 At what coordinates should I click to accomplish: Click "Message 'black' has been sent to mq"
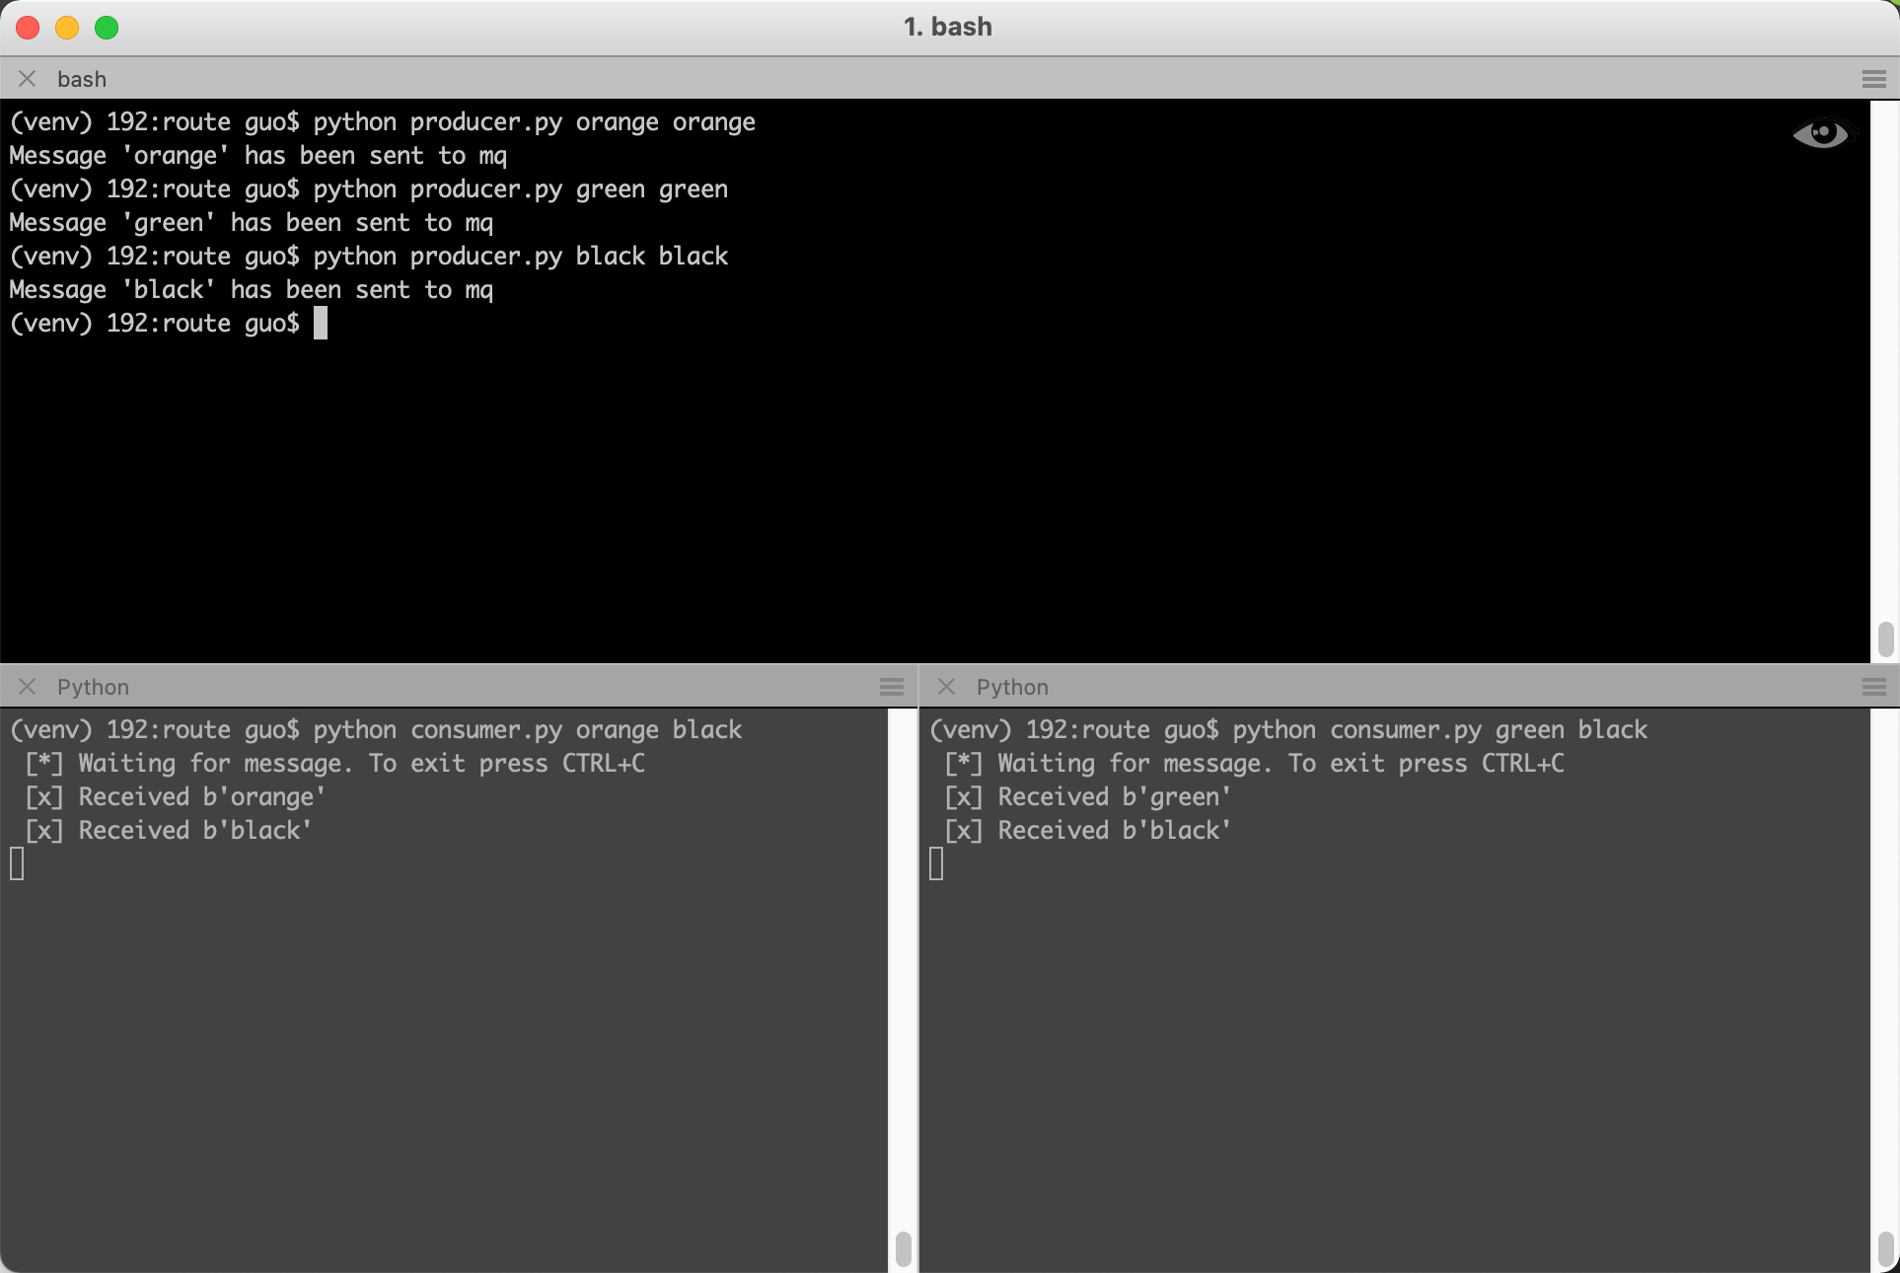pos(251,290)
